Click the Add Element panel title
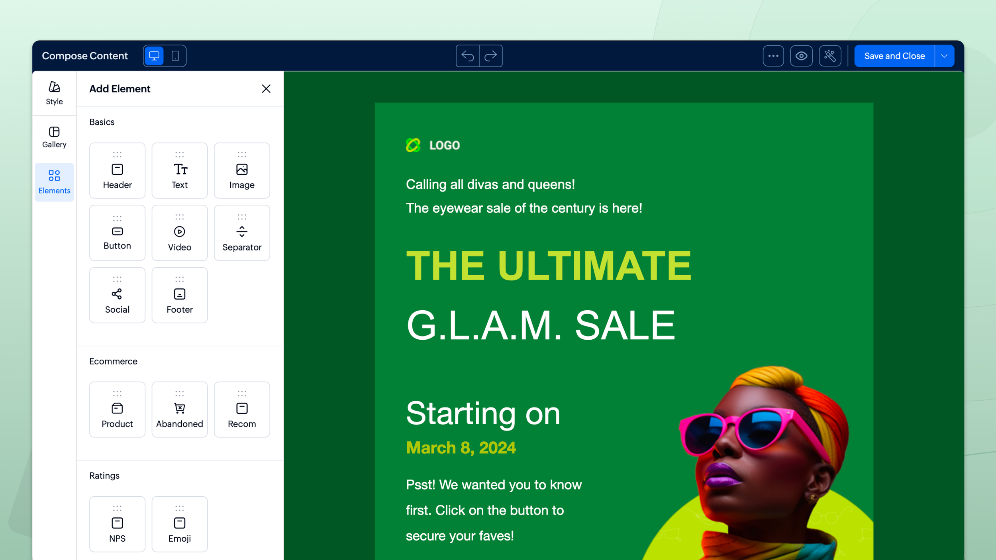Image resolution: width=996 pixels, height=560 pixels. [120, 89]
